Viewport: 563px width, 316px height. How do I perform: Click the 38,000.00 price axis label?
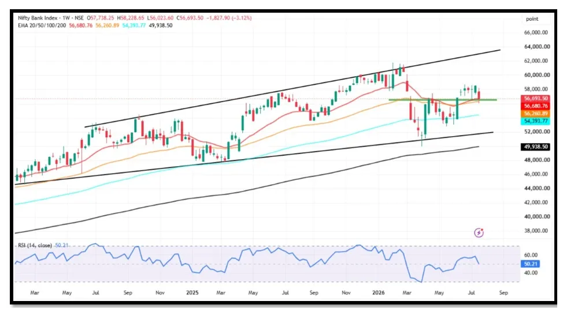(x=536, y=231)
